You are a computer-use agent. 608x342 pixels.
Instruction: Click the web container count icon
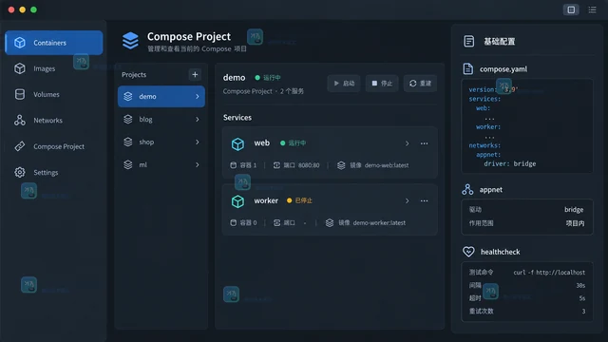click(x=233, y=165)
